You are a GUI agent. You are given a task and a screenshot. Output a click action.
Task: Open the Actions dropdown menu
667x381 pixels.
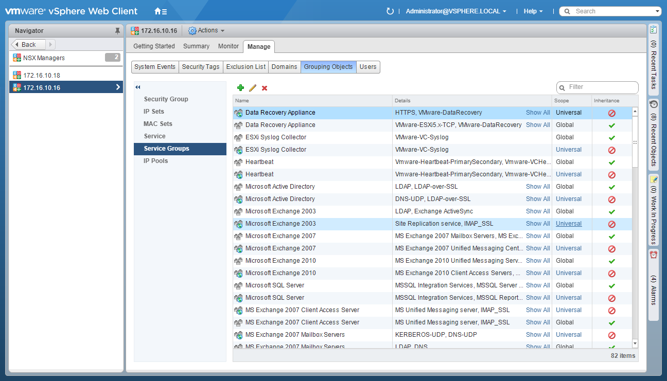click(x=207, y=31)
